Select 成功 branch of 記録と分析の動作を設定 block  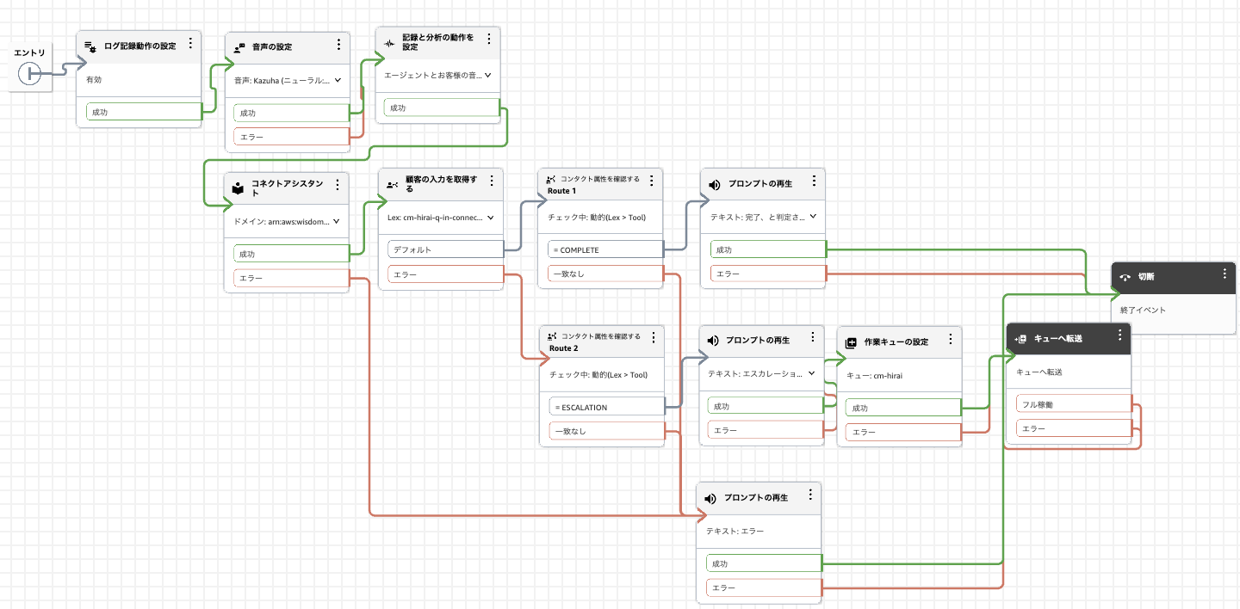(442, 108)
